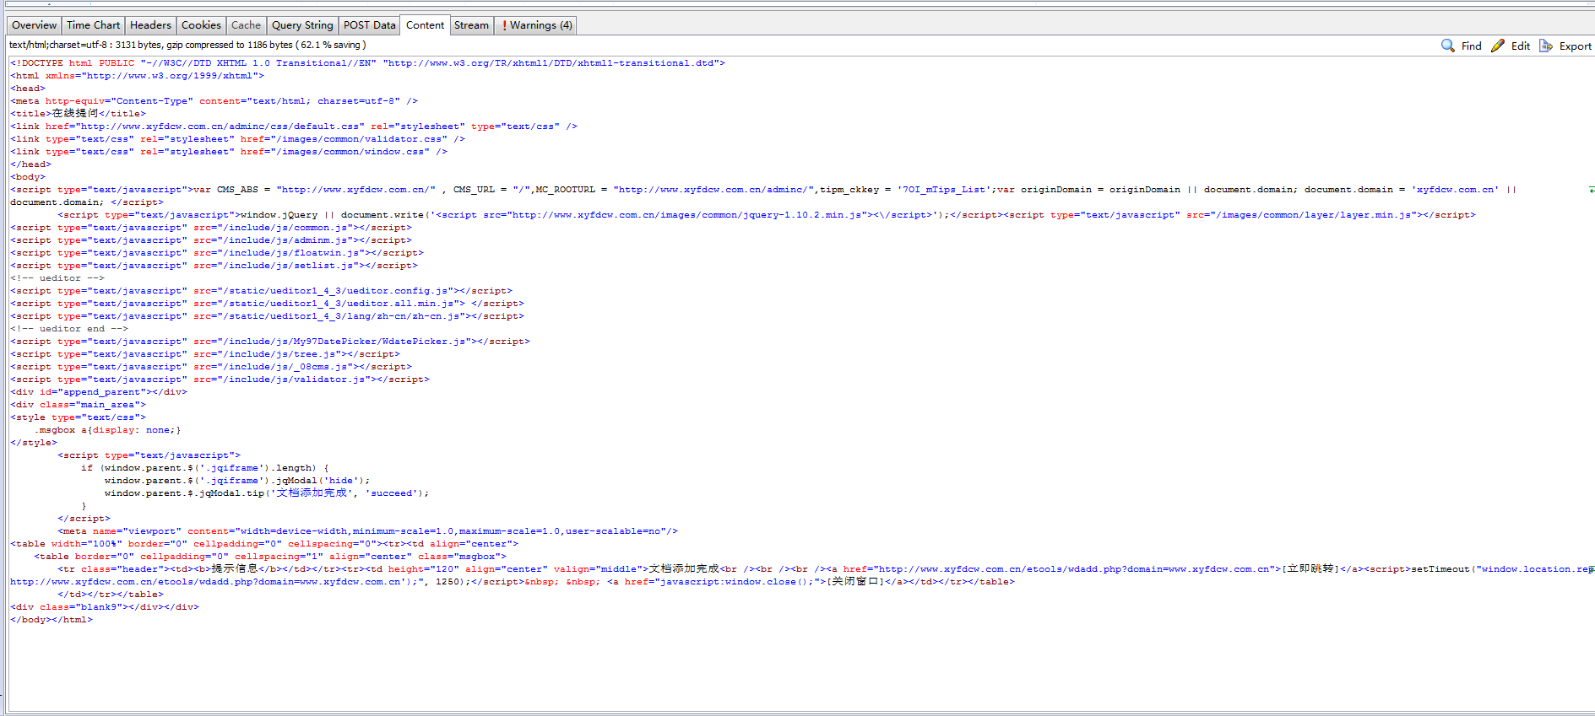
Task: Go to the Cookies tab
Action: tap(201, 25)
